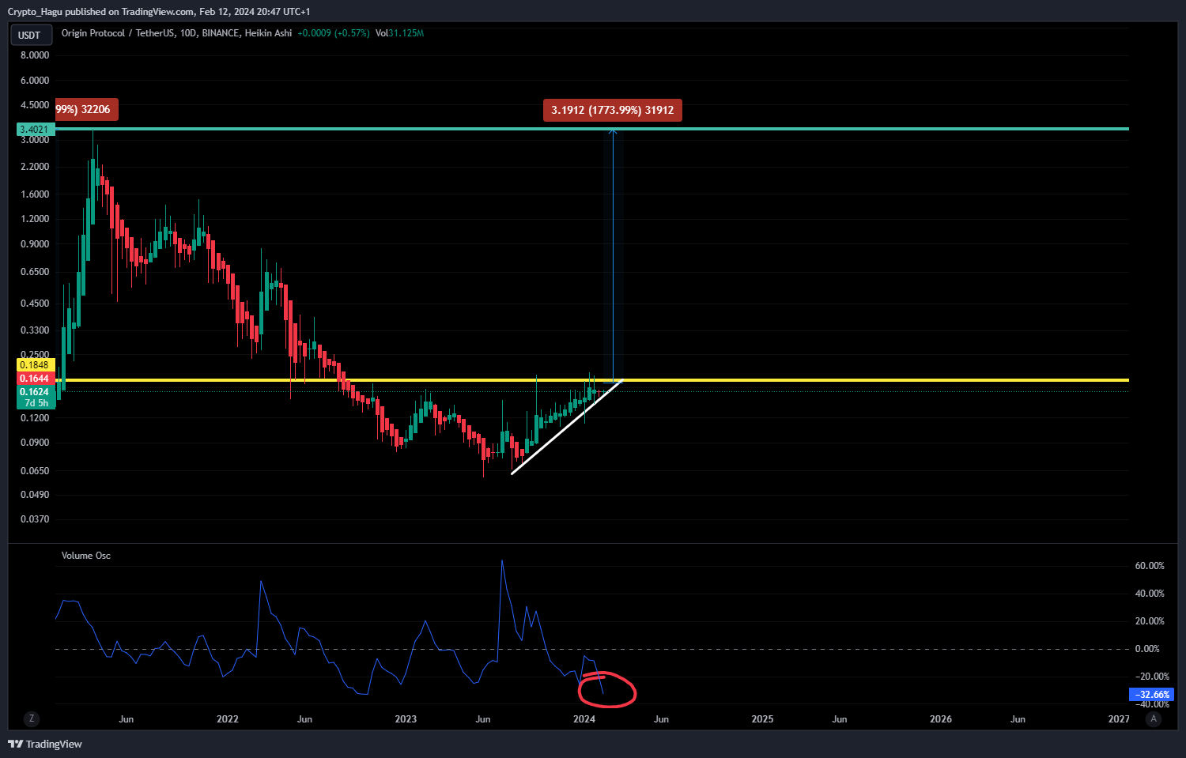Click the 2024 time axis label

tap(584, 719)
